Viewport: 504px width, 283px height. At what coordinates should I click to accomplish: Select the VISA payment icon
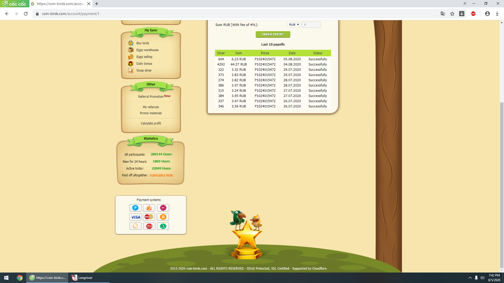click(x=135, y=217)
